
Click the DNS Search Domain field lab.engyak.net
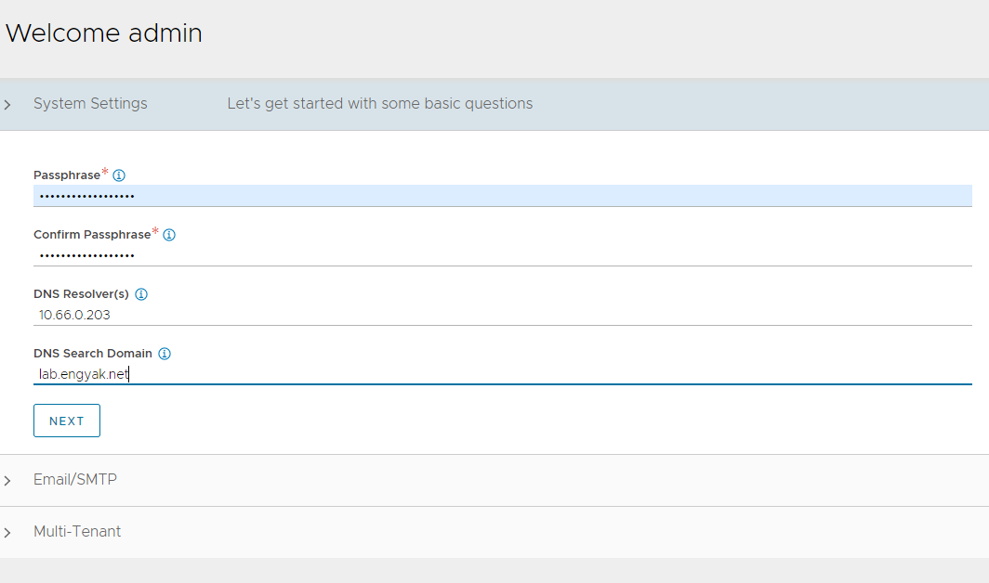point(502,374)
